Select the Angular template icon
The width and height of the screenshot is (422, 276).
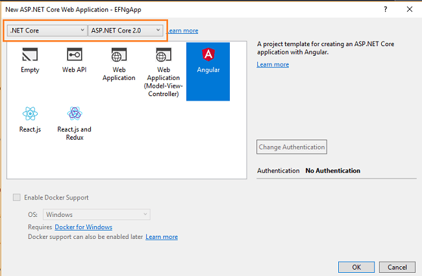(208, 55)
